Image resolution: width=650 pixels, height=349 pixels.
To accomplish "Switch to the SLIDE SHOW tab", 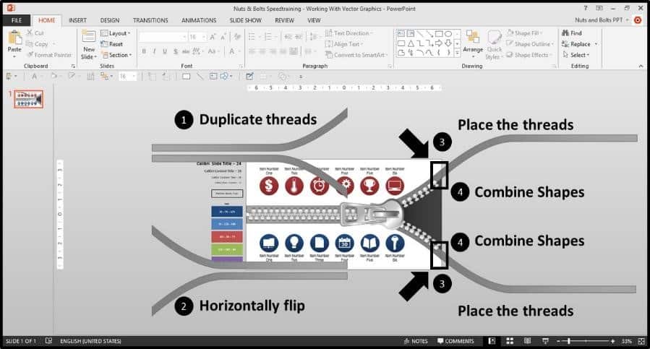I will click(245, 20).
